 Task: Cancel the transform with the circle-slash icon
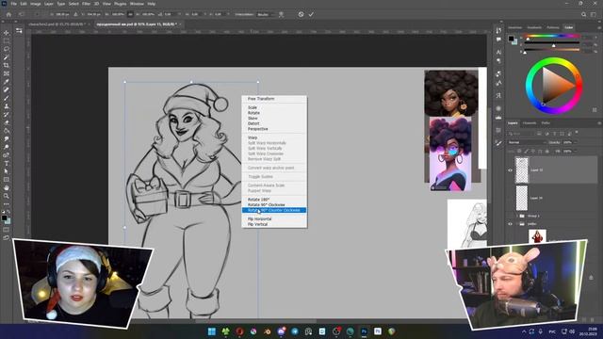point(301,14)
